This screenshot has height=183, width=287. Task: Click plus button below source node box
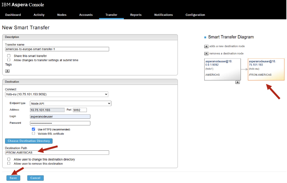coord(238,82)
